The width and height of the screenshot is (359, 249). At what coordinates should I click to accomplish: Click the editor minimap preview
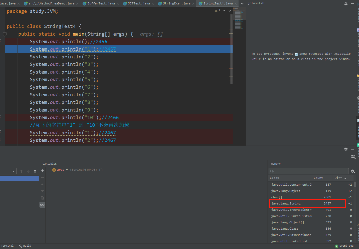click(239, 18)
